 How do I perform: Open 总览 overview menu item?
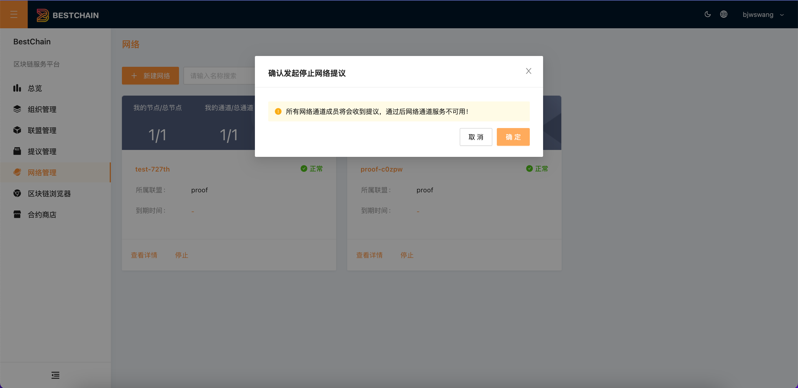pos(55,88)
